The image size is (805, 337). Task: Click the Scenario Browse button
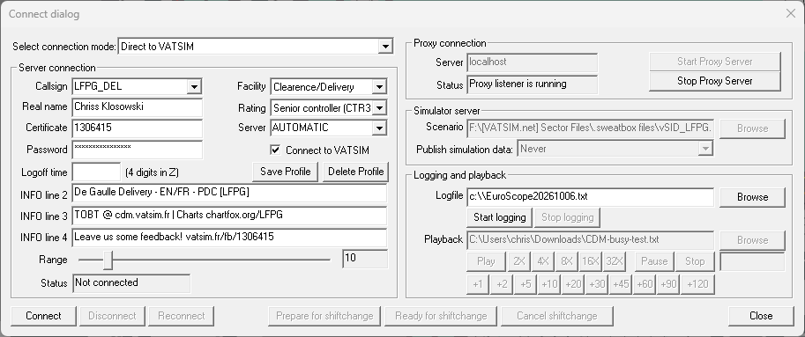click(752, 128)
